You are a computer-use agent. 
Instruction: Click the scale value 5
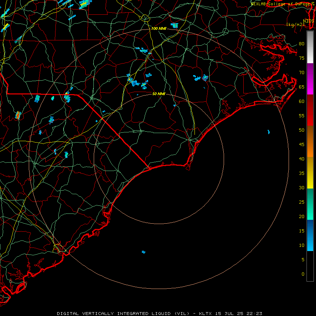pyautogui.click(x=303, y=260)
